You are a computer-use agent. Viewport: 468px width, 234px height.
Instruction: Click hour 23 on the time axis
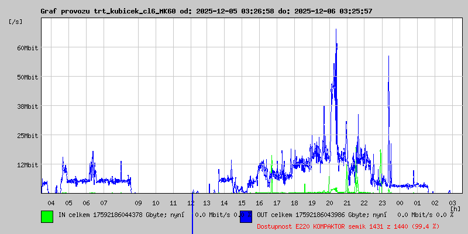click(x=382, y=202)
